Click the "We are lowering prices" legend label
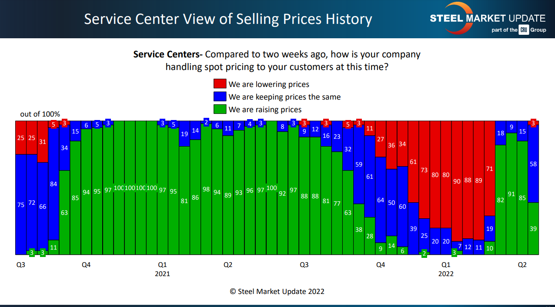 [x=269, y=84]
